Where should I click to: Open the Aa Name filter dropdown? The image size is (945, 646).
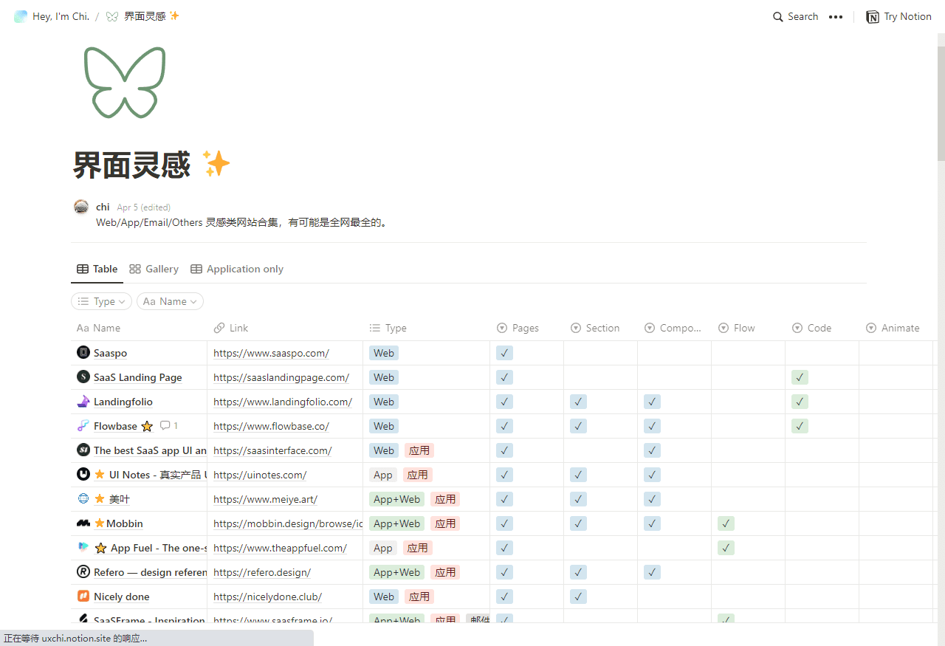pyautogui.click(x=170, y=301)
